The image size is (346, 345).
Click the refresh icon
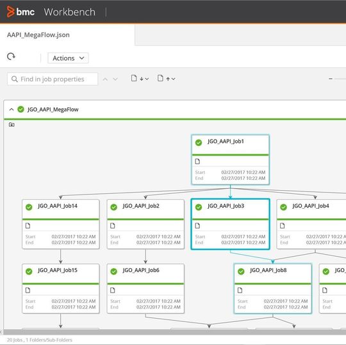(11, 57)
